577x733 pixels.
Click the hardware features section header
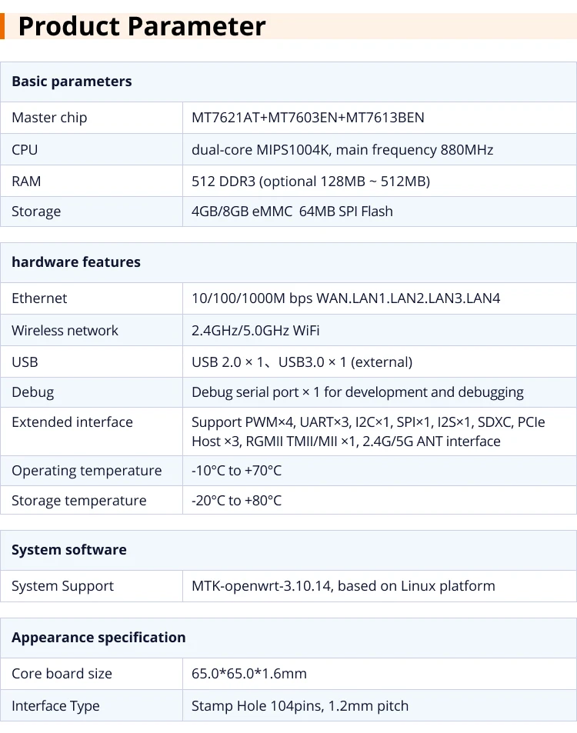click(76, 262)
